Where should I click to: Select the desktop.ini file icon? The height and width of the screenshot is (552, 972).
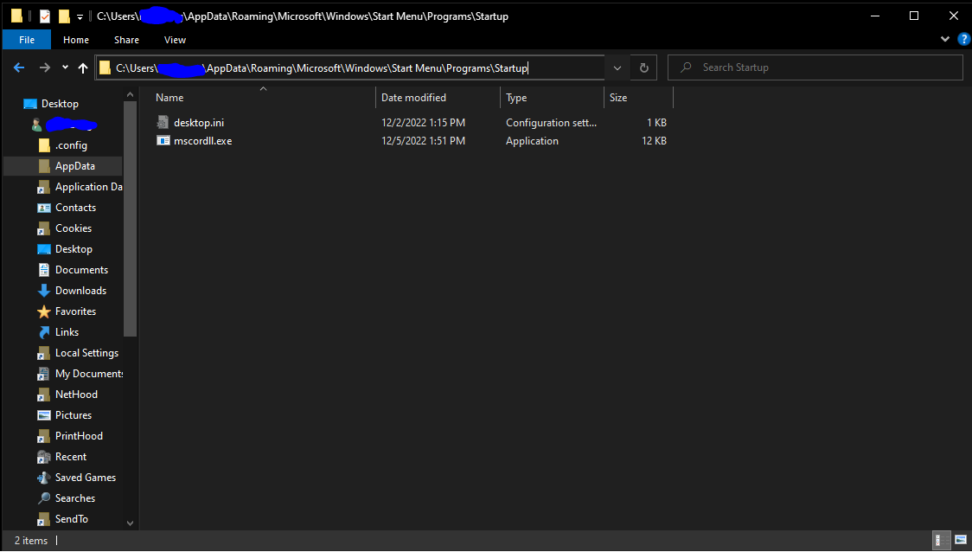[163, 122]
